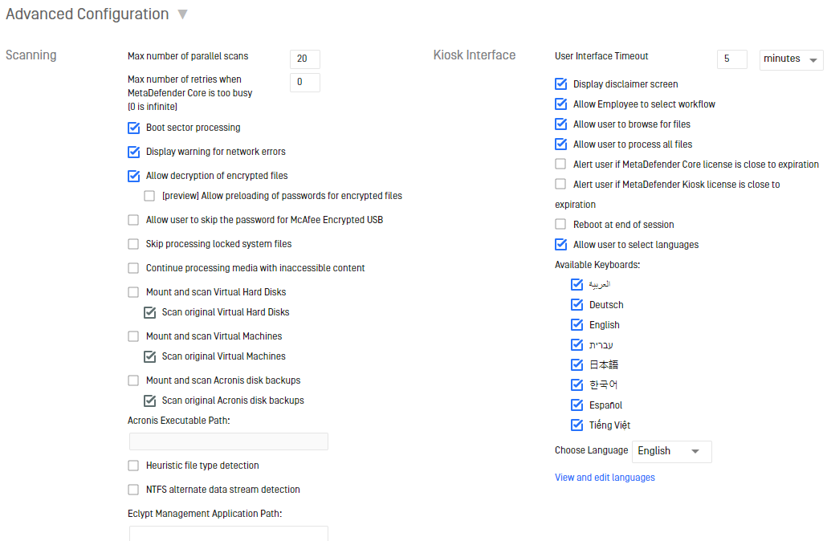827x541 pixels.
Task: Open View and edit languages link
Action: (x=605, y=478)
